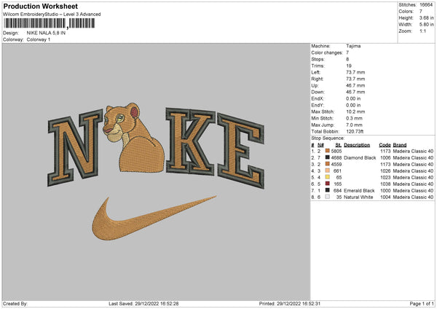Click the "Colorway 1" value
437x309 pixels.
click(39, 39)
